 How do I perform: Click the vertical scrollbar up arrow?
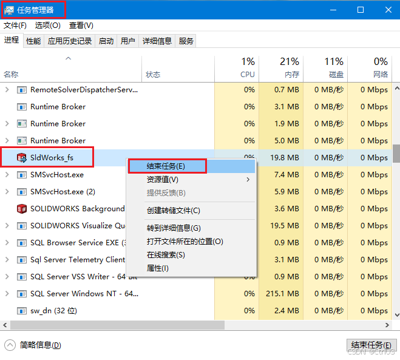coord(397,89)
